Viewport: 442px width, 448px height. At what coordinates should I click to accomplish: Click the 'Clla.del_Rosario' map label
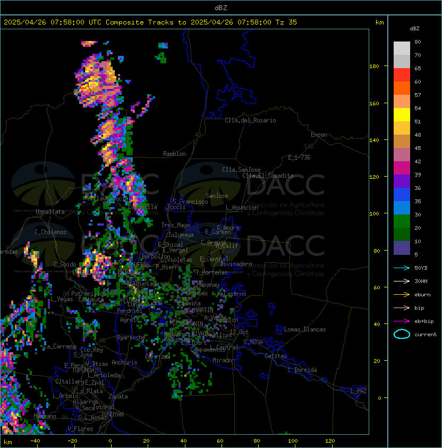pos(250,120)
